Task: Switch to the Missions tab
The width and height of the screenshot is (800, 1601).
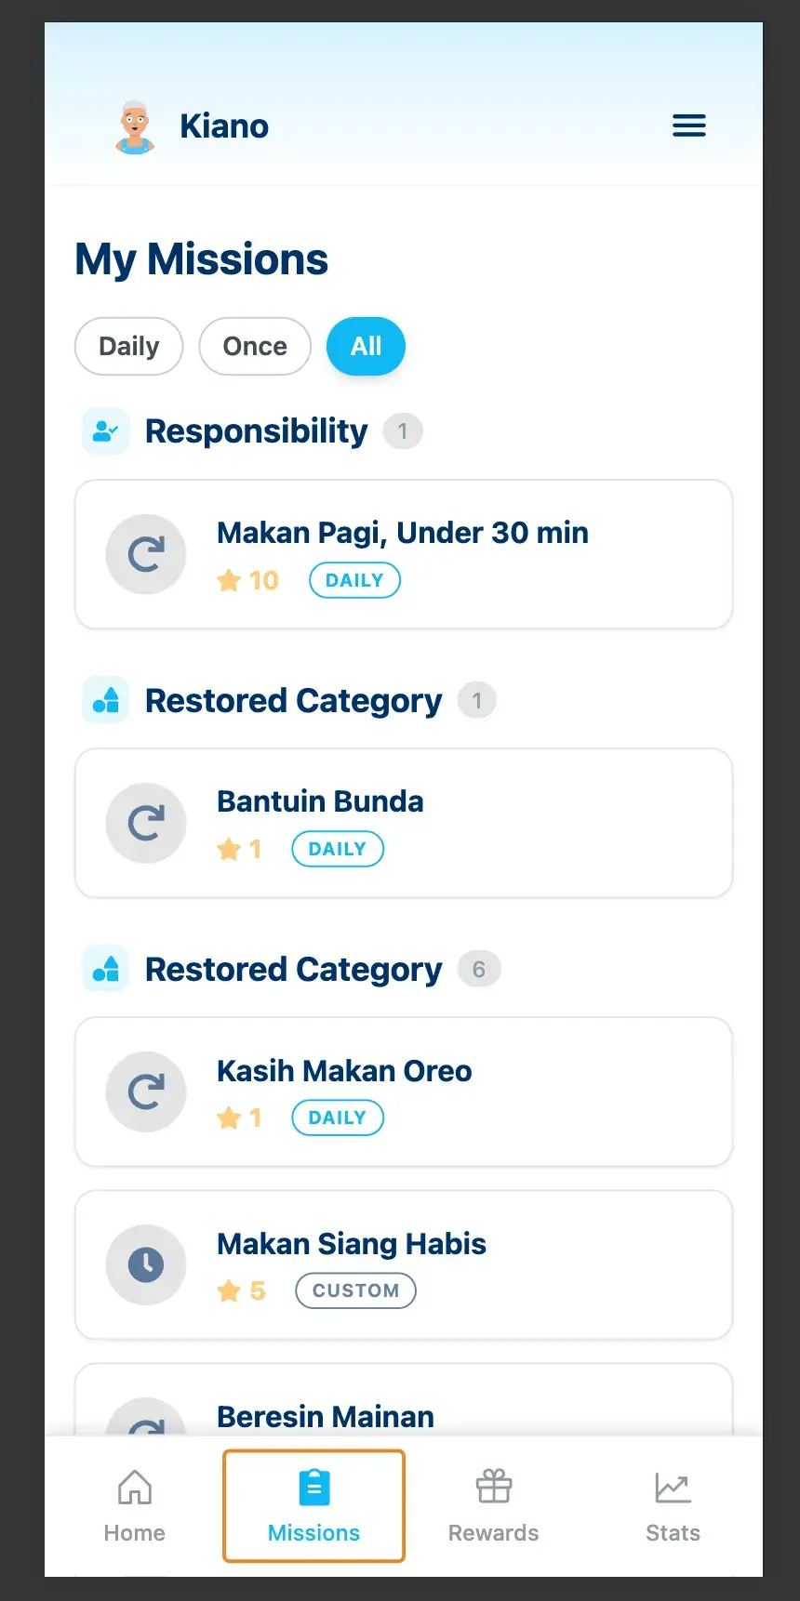Action: [x=313, y=1505]
